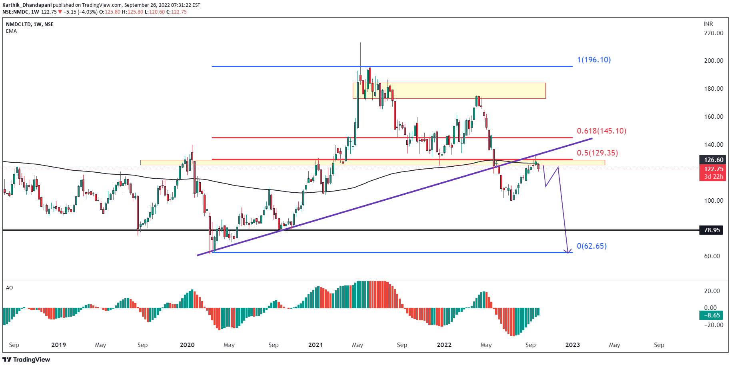Toggle the 0.5(129.35) Fibonacci level line
Image resolution: width=731 pixels, height=367 pixels.
(597, 152)
